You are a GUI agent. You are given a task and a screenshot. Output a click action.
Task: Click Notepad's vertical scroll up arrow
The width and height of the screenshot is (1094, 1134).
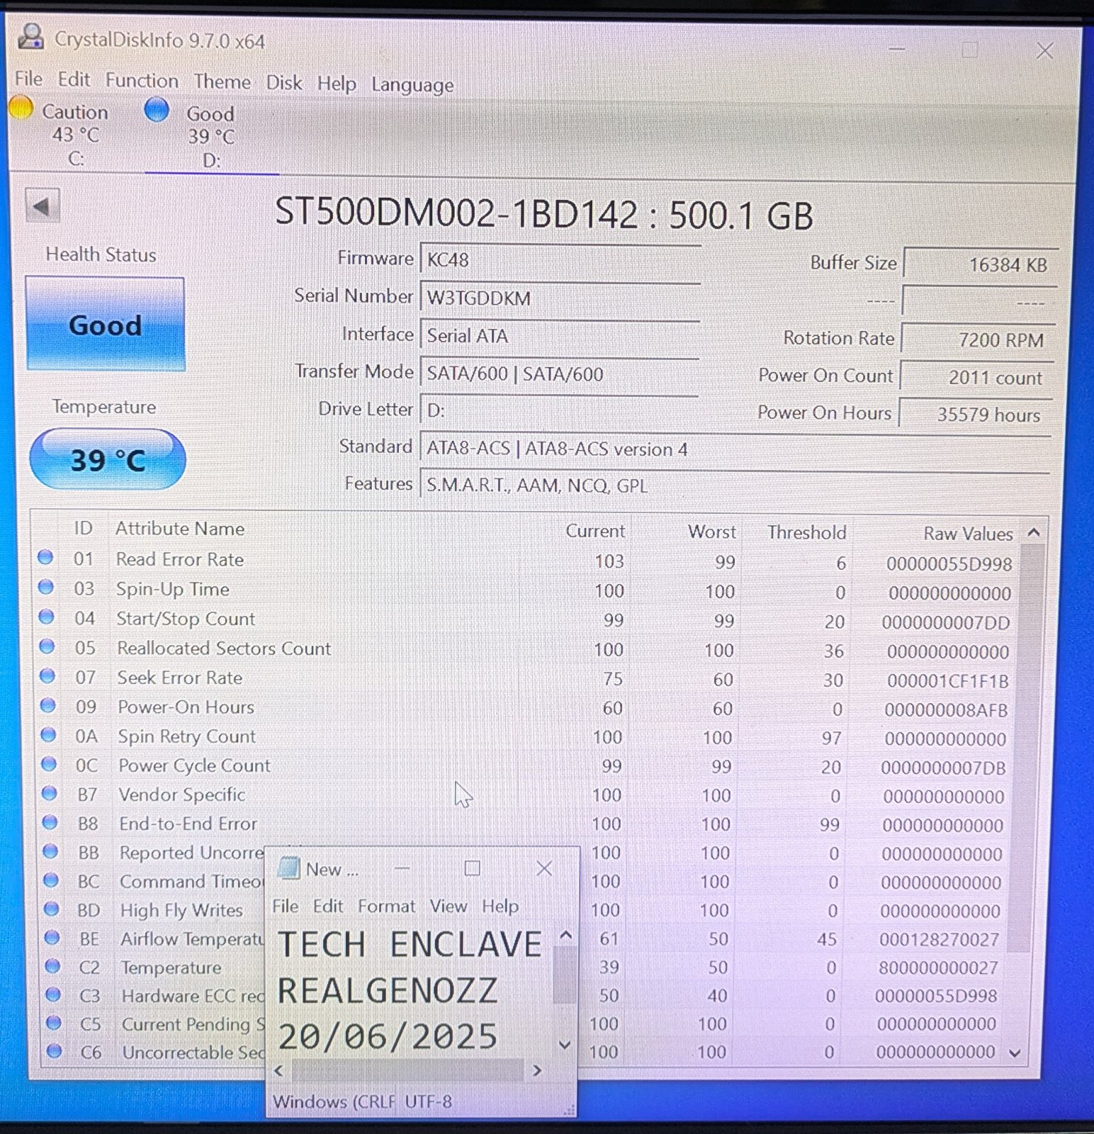pos(565,935)
